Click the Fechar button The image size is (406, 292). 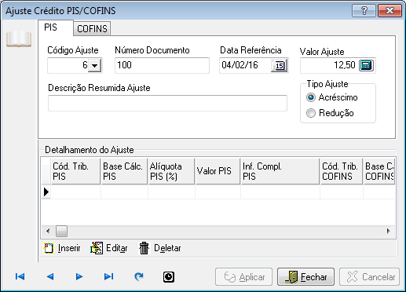click(305, 277)
